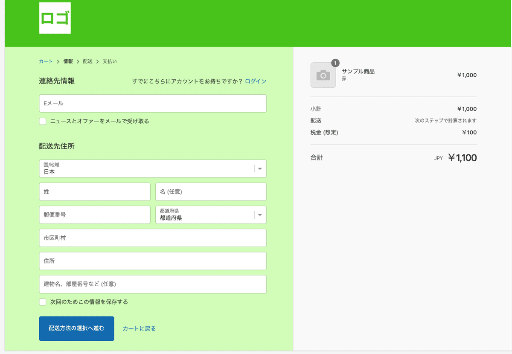Select 配送 breadcrumb step

coord(88,61)
